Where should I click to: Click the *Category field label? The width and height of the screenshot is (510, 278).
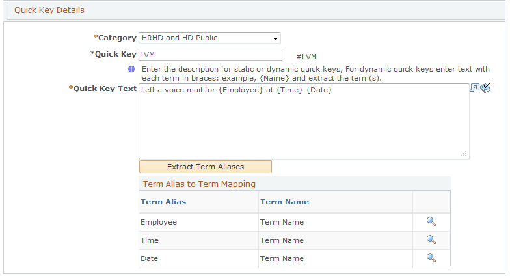(x=114, y=38)
